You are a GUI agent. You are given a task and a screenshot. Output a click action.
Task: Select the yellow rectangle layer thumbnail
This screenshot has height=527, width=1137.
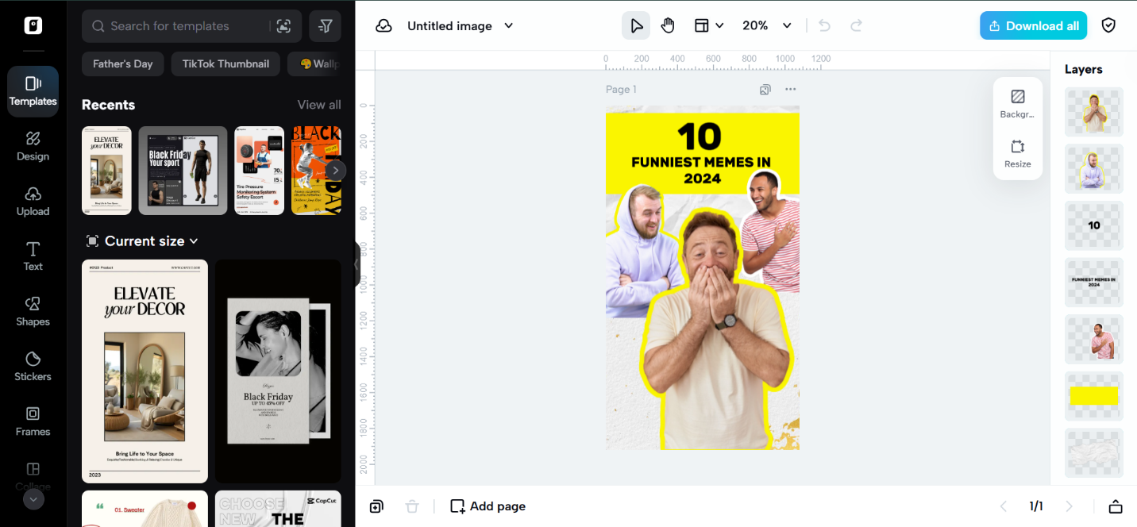1093,396
